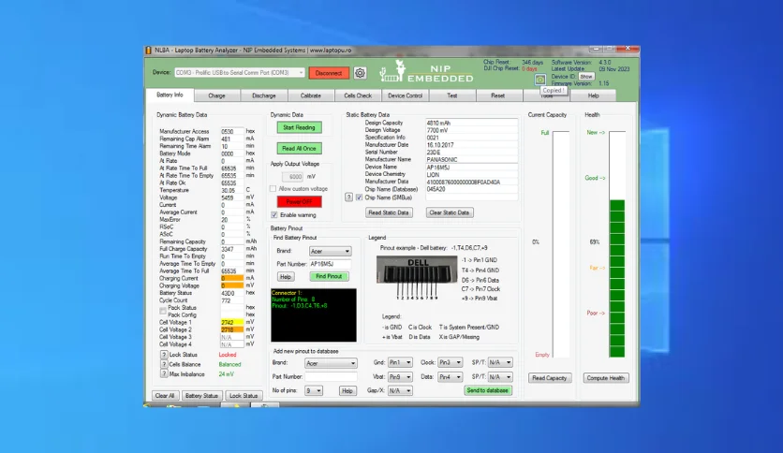Click the Clear All button
The width and height of the screenshot is (783, 453).
(x=165, y=396)
